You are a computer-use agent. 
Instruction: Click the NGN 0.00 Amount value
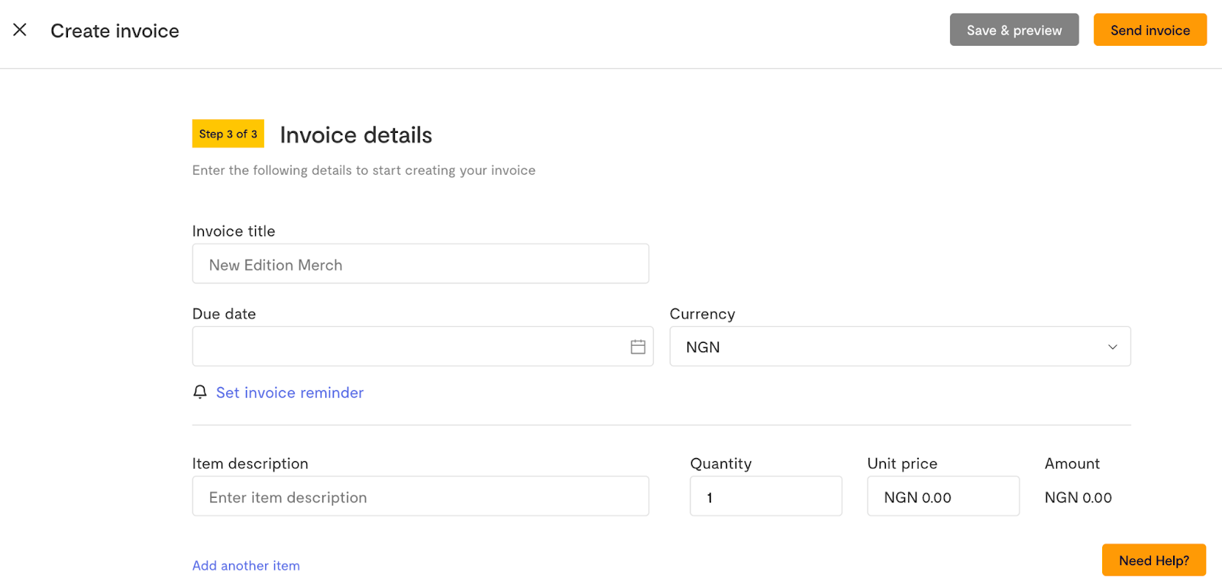1078,498
